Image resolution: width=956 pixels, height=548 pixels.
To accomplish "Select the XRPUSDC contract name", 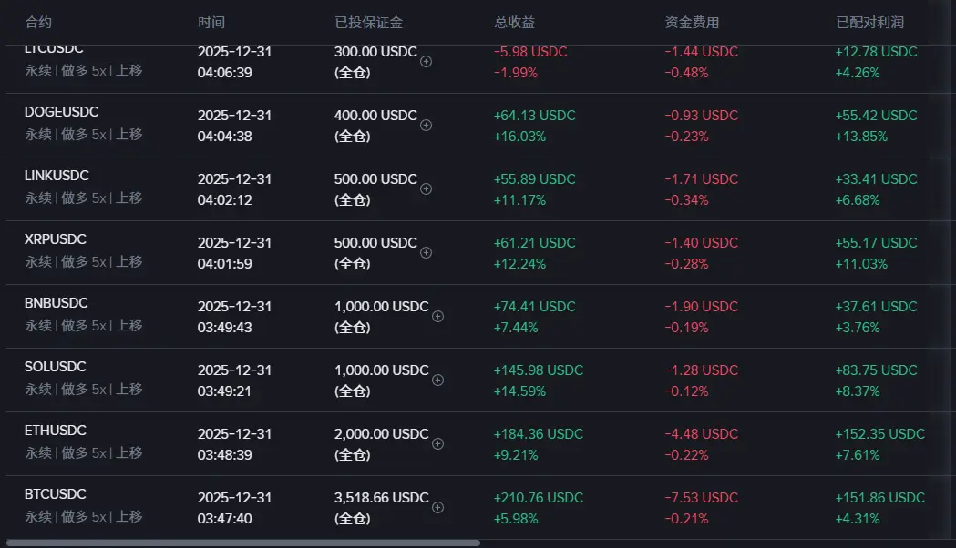I will [56, 239].
